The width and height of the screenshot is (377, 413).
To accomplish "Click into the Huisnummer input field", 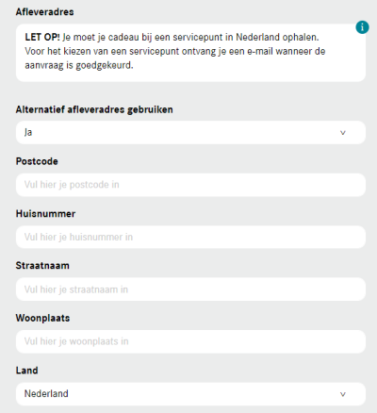I will click(x=190, y=237).
